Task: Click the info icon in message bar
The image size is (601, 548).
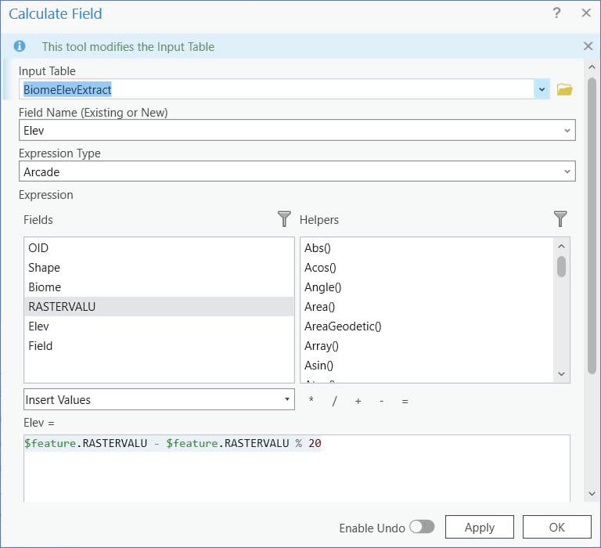Action: (x=20, y=46)
